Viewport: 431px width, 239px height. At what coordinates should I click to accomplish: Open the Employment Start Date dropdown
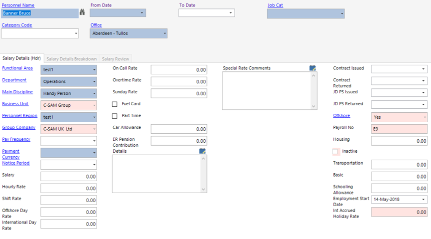(423, 199)
